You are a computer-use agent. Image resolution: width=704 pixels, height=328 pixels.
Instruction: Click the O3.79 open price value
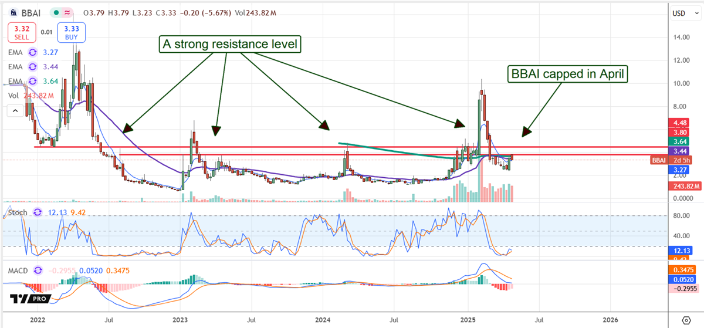pyautogui.click(x=94, y=12)
